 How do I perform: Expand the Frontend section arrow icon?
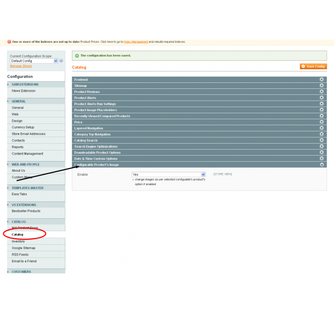pyautogui.click(x=322, y=79)
